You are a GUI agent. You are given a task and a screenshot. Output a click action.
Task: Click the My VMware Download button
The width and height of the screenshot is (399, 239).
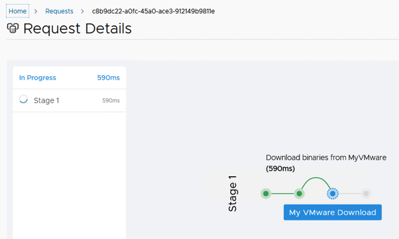(333, 212)
